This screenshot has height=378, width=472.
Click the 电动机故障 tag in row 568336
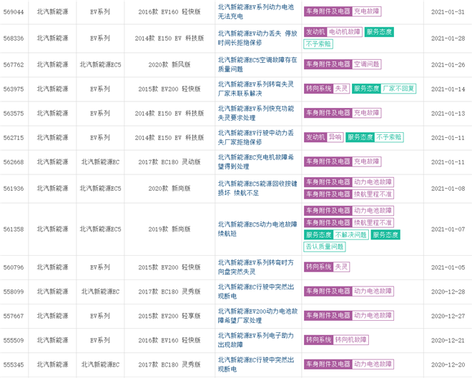[345, 32]
